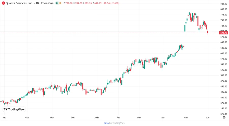
Task: Click the 675.00 price axis label
Action: [224, 37]
